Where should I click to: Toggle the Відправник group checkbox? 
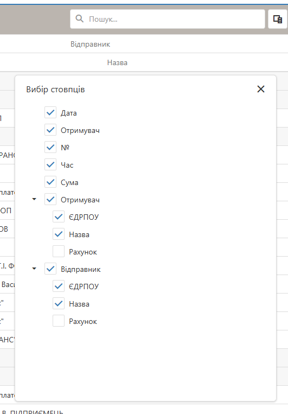coord(50,269)
